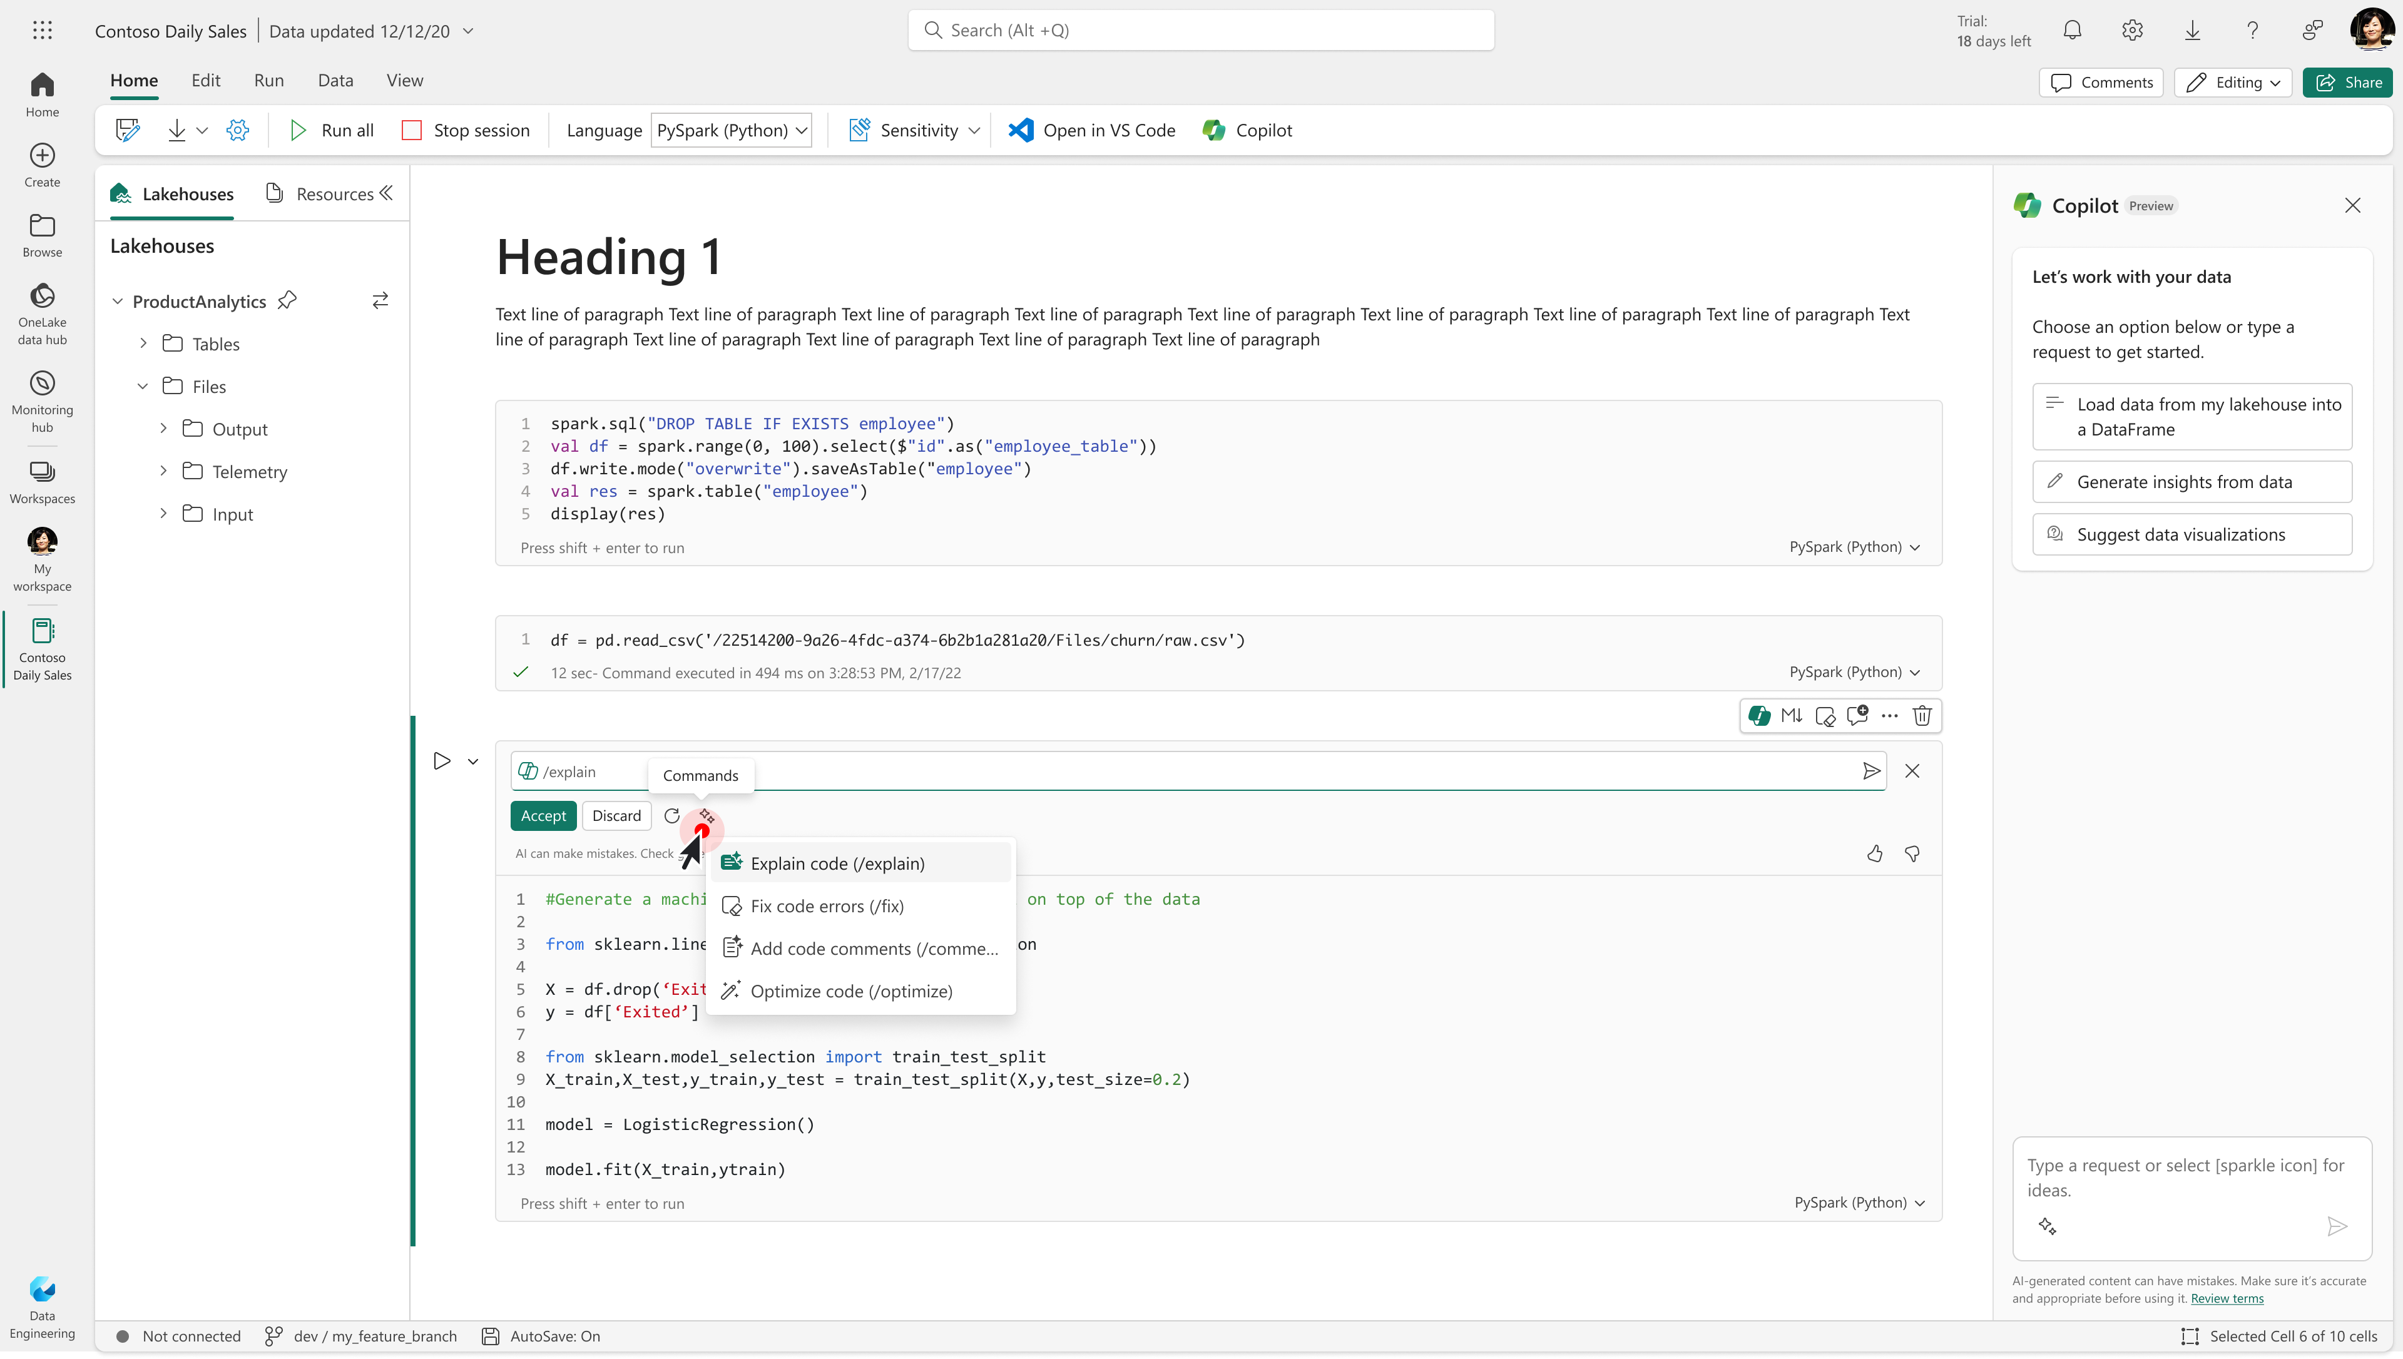The image size is (2403, 1359).
Task: Click the Copilot icon in cell toolbar
Action: (x=1759, y=716)
